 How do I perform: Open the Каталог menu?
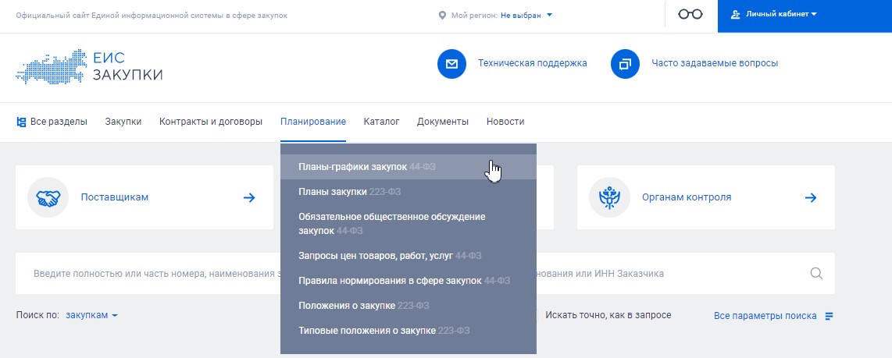click(382, 122)
